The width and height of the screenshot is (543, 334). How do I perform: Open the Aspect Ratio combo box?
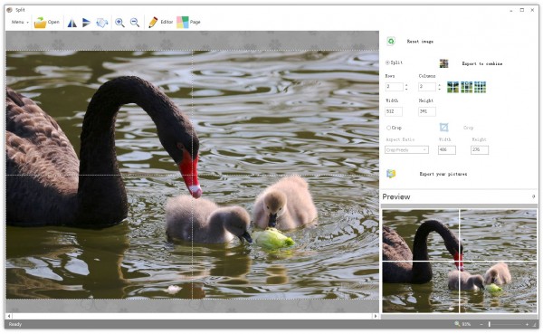click(x=406, y=149)
